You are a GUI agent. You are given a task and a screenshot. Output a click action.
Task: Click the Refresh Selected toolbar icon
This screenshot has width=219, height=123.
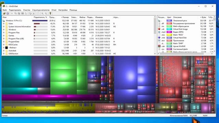click(26, 14)
